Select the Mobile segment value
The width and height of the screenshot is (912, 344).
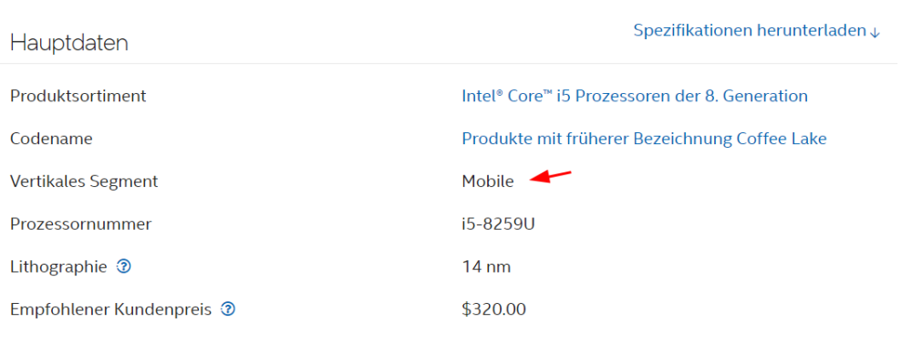pyautogui.click(x=488, y=182)
